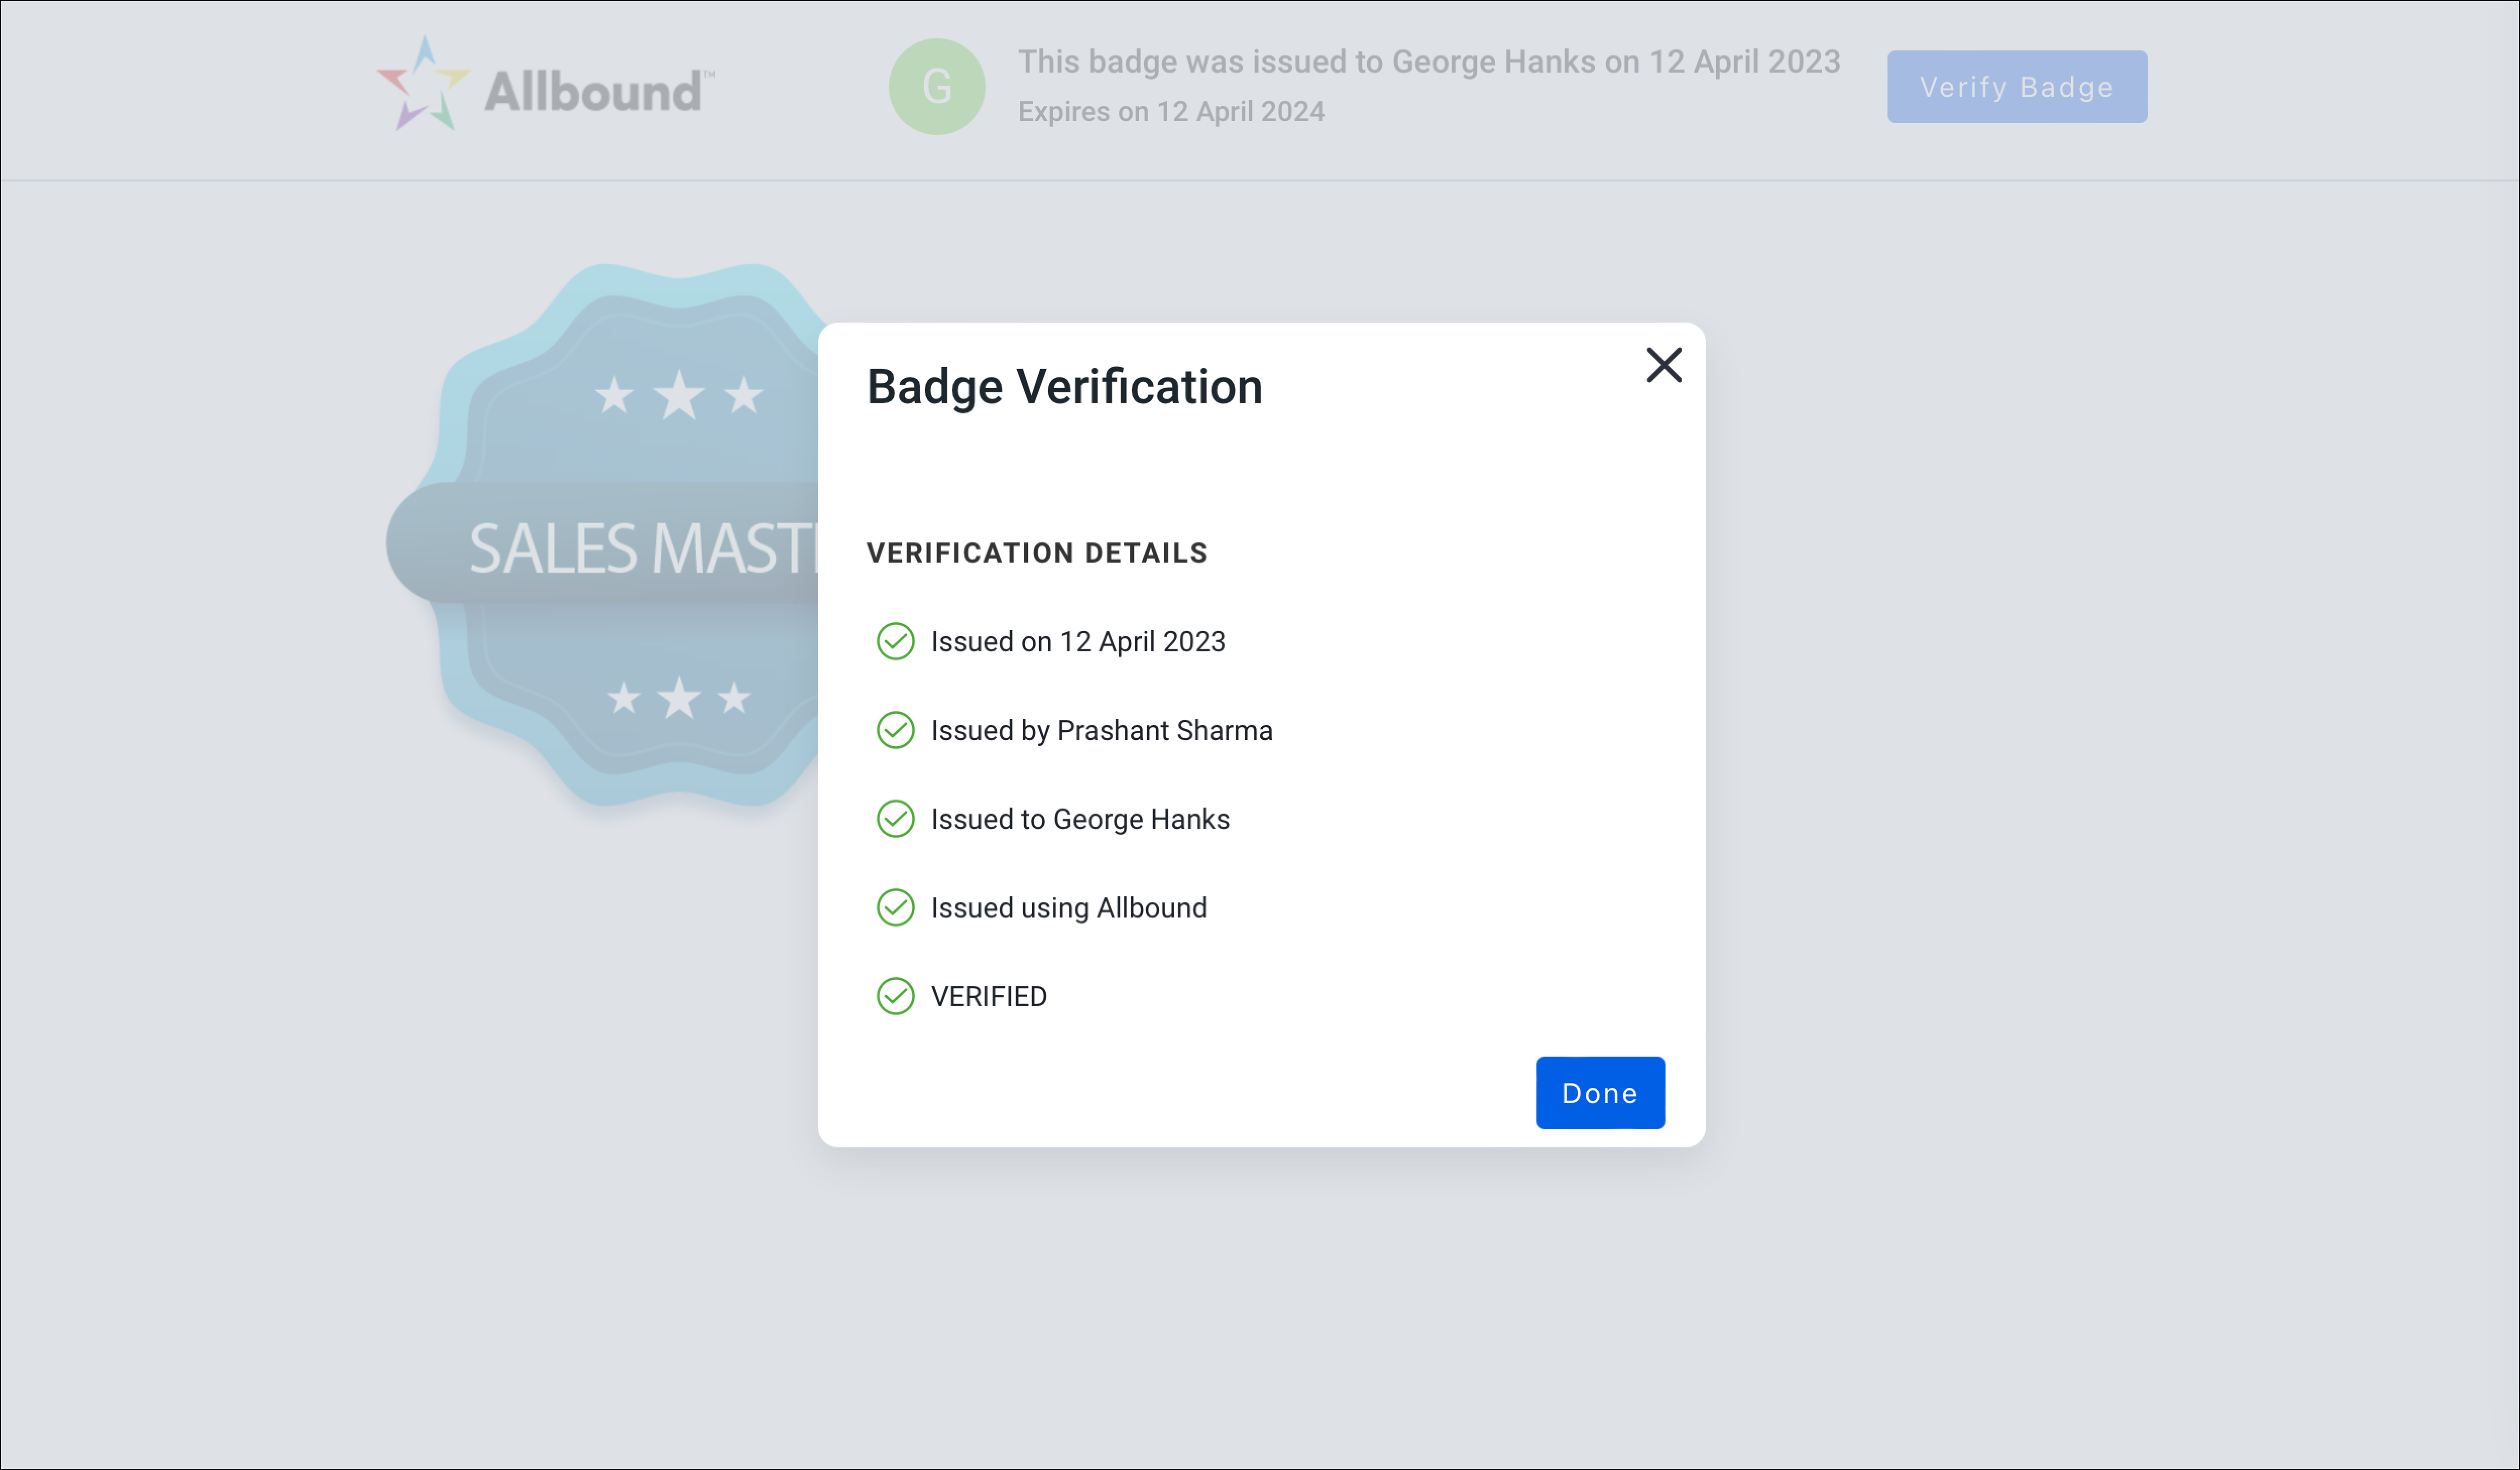
Task: Click the Issued by Prashant Sharma text
Action: pyautogui.click(x=1102, y=730)
